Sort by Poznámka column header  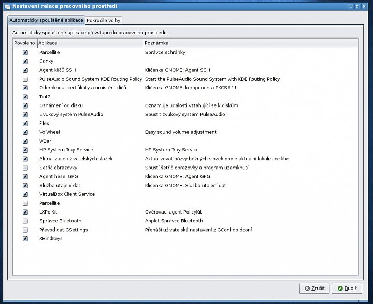click(x=251, y=43)
